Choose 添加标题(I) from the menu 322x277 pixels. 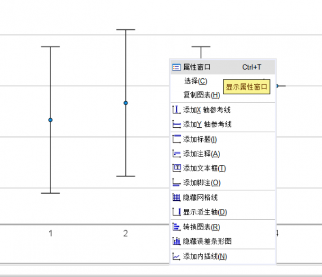tap(223, 139)
